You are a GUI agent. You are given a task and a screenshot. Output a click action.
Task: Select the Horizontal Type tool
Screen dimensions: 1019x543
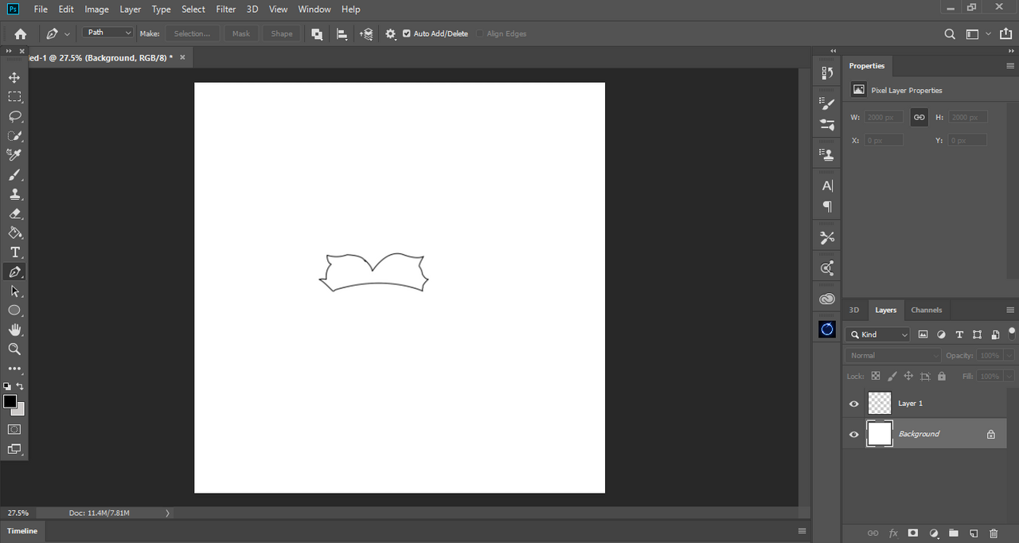14,252
